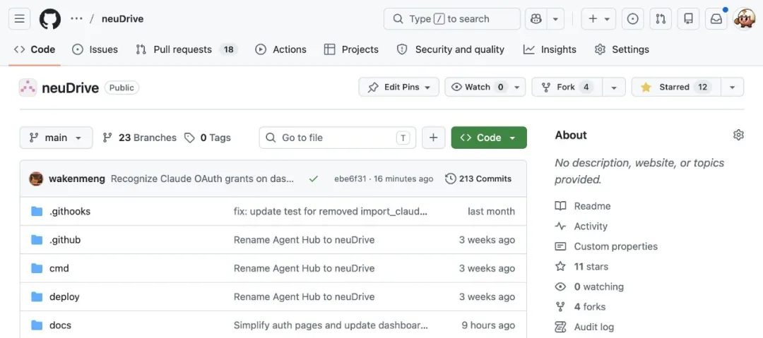
Task: Expand the breadcrumb ellipsis
Action: tap(76, 19)
